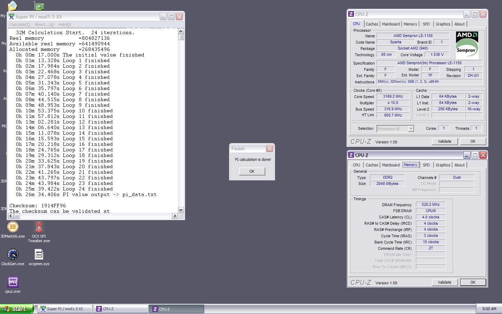Click Super PI horizontal scrollbar left arrow

11,216
